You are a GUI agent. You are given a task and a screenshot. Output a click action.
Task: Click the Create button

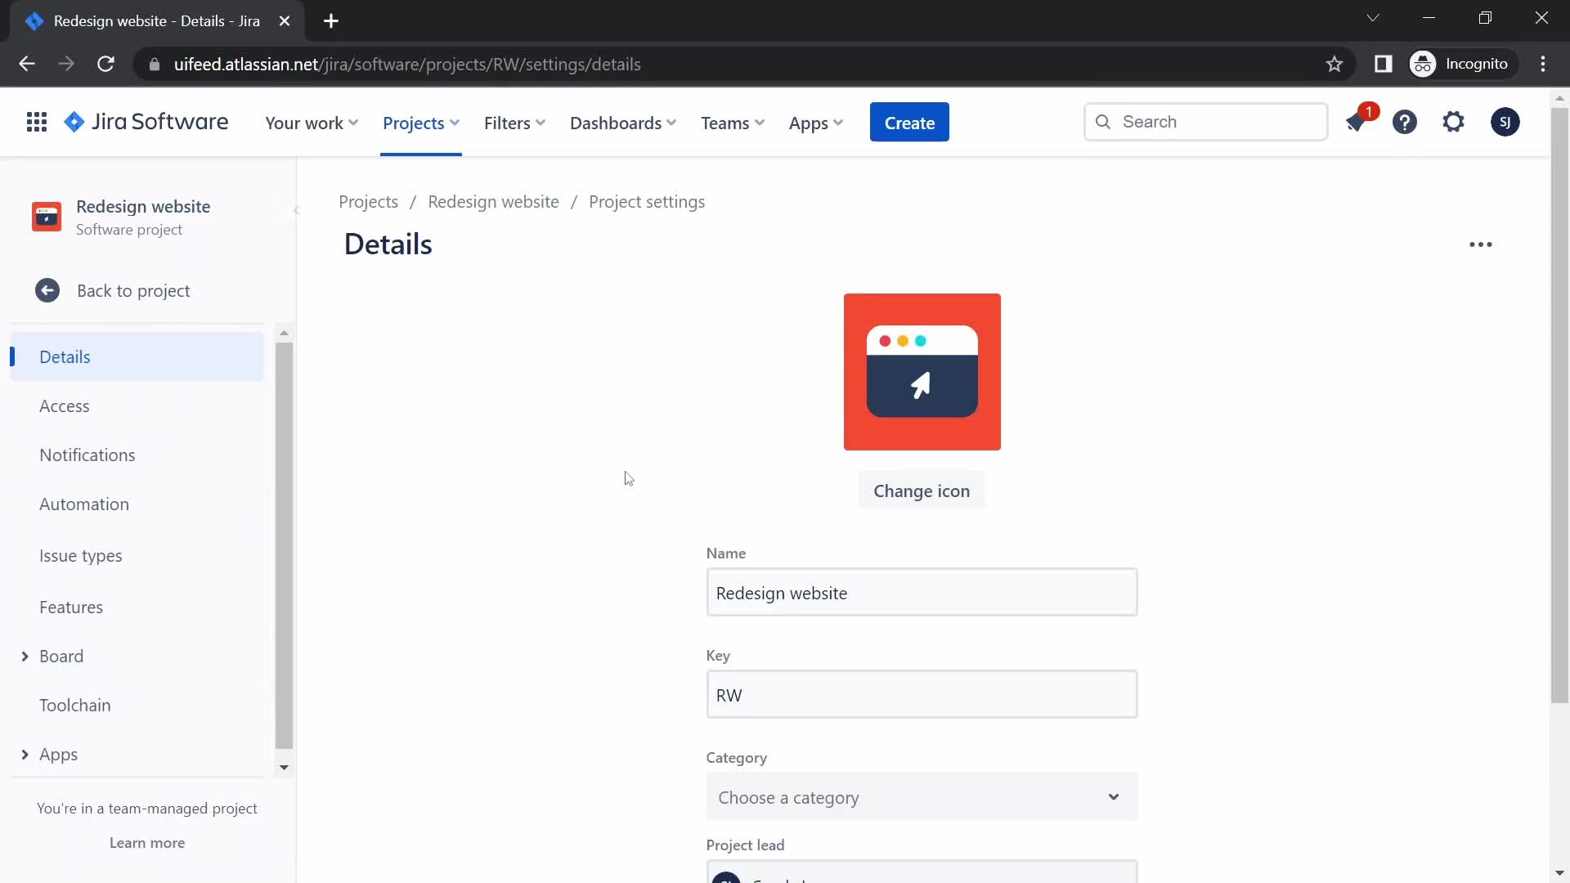(x=909, y=122)
